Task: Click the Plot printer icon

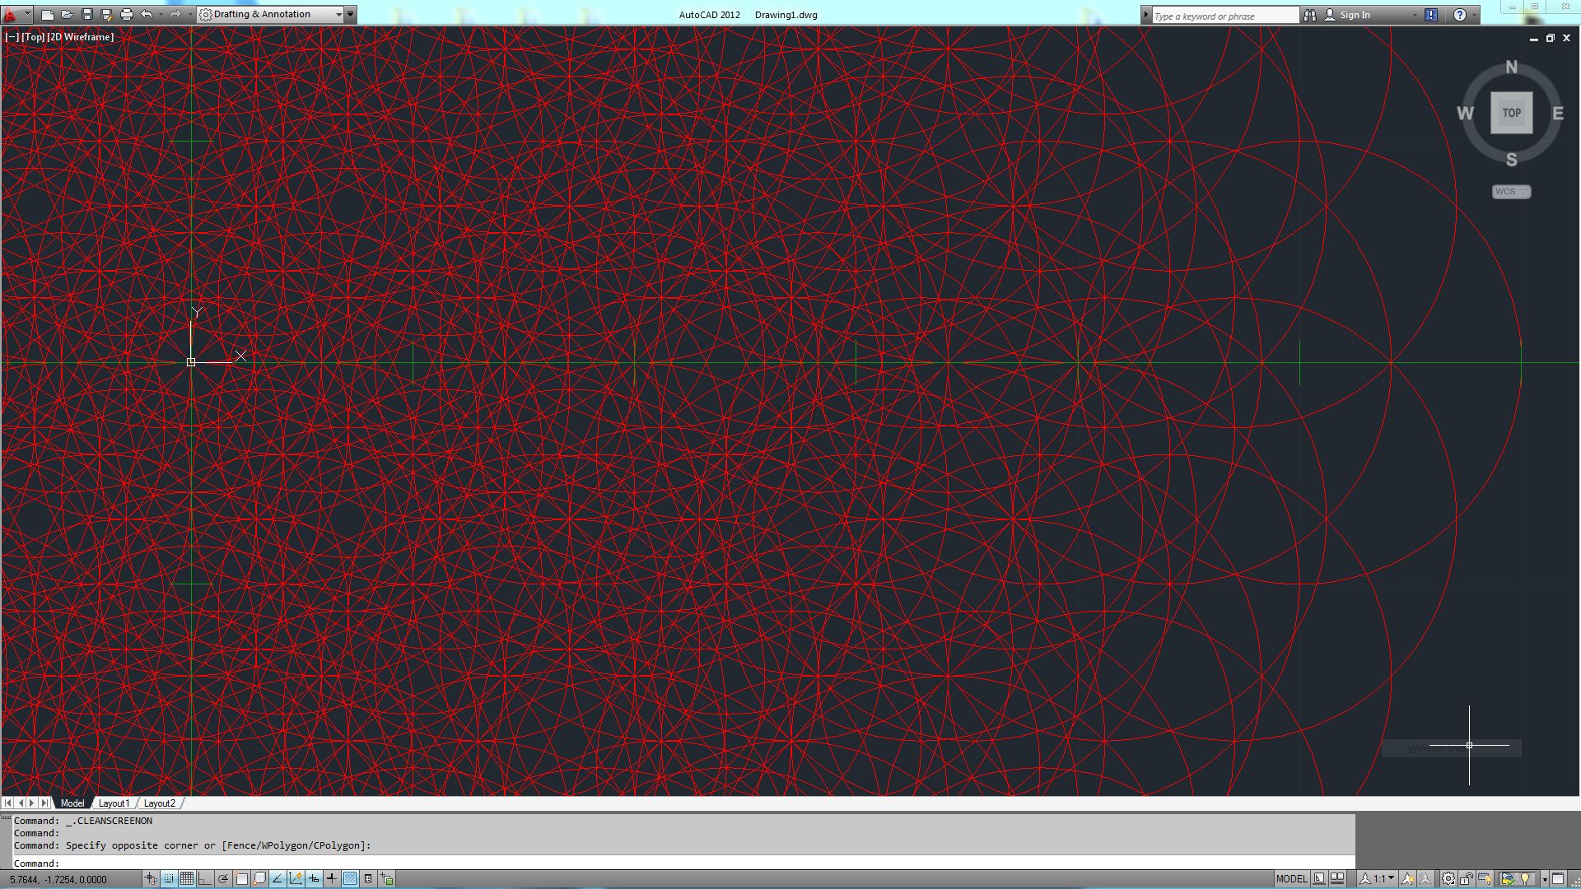Action: coord(126,15)
